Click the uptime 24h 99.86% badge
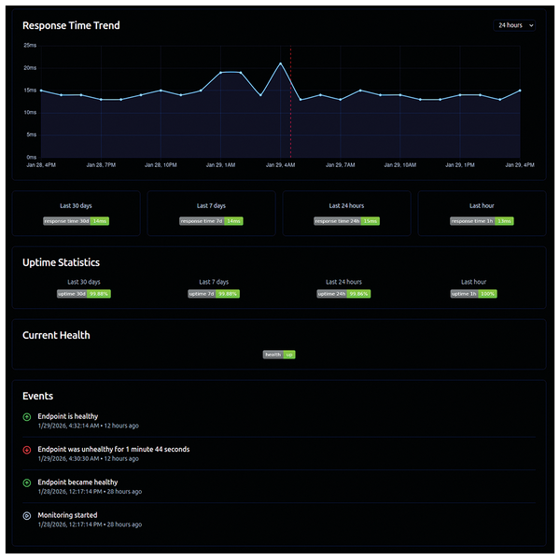560x559 pixels. tap(343, 294)
